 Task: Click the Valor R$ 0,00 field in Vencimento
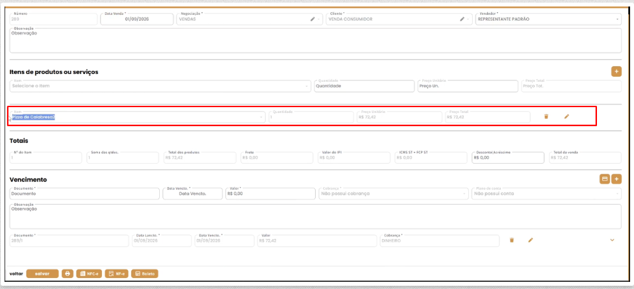(270, 194)
